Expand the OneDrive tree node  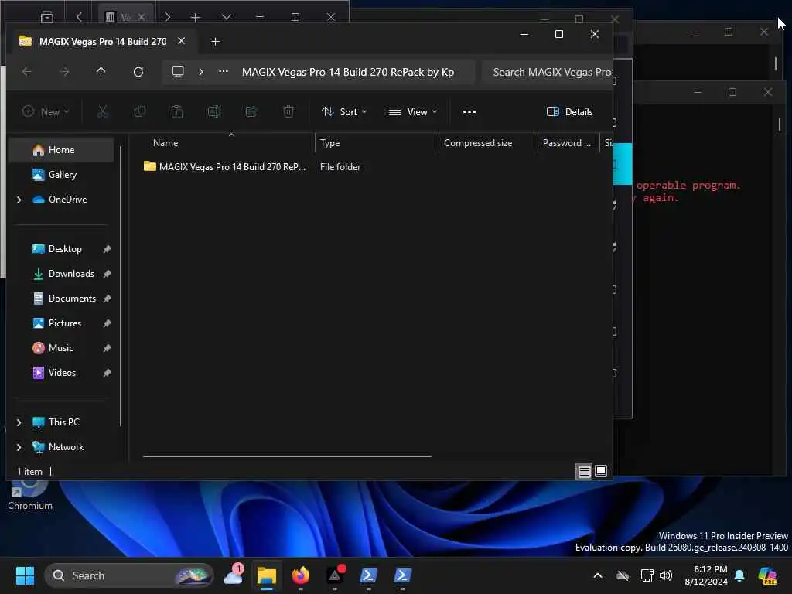(x=19, y=200)
